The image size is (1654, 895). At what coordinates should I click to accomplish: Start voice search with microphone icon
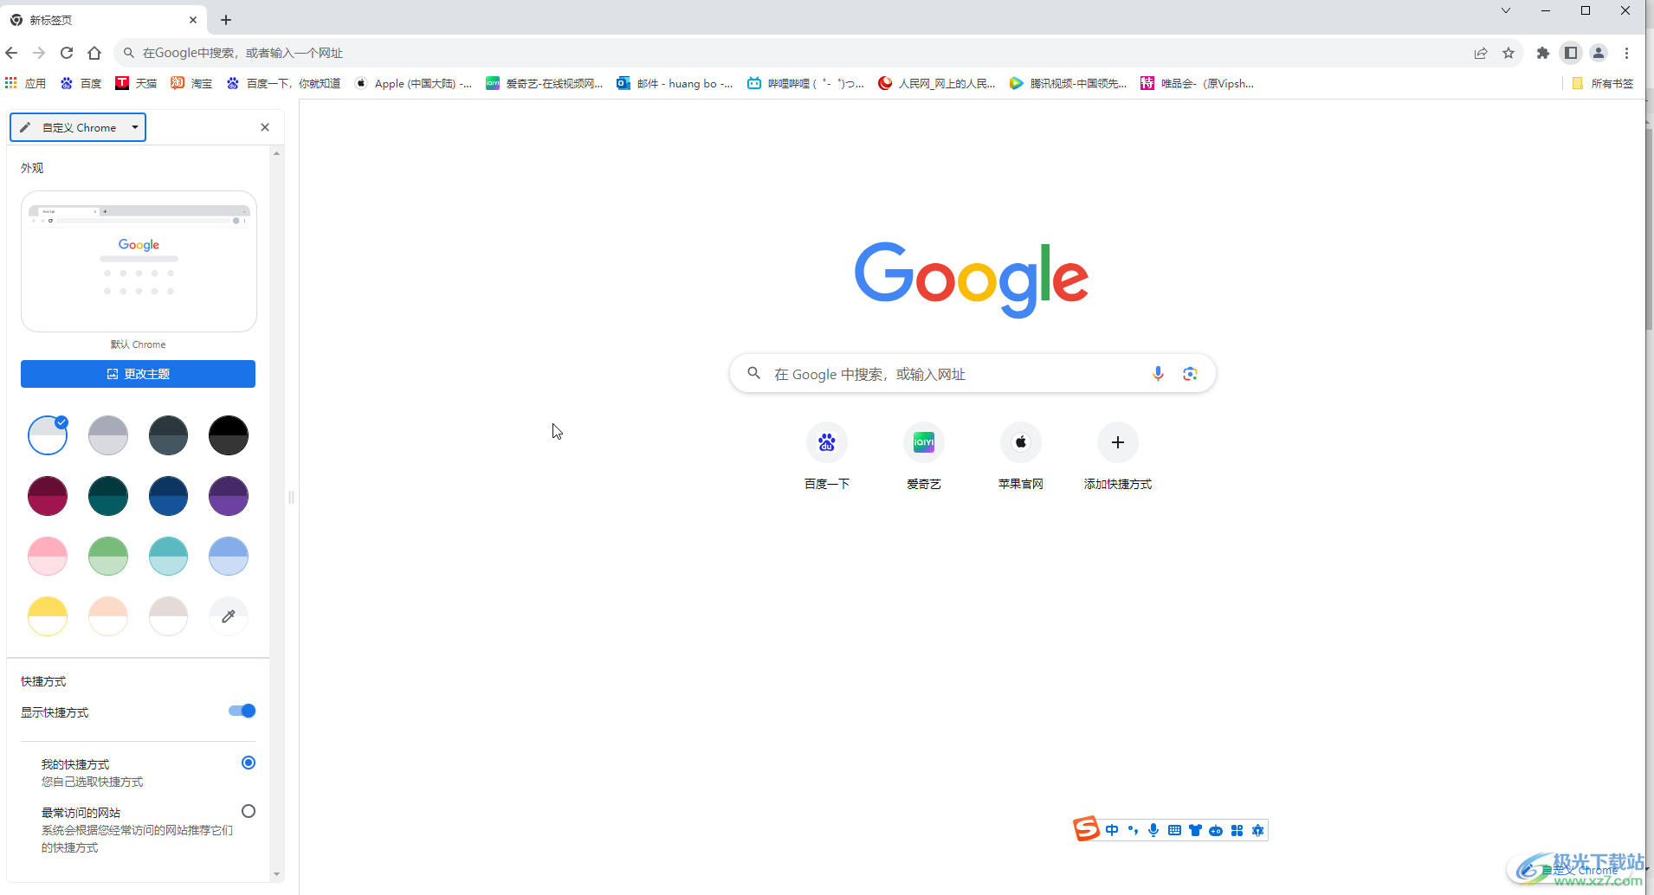point(1158,374)
